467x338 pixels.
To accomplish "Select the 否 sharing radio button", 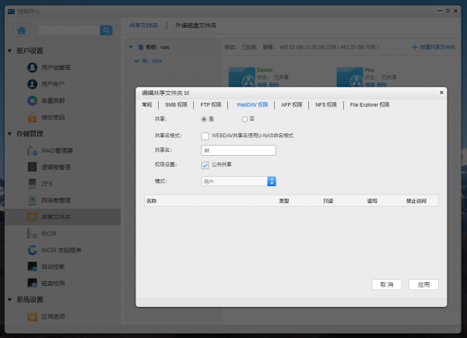I will [244, 119].
